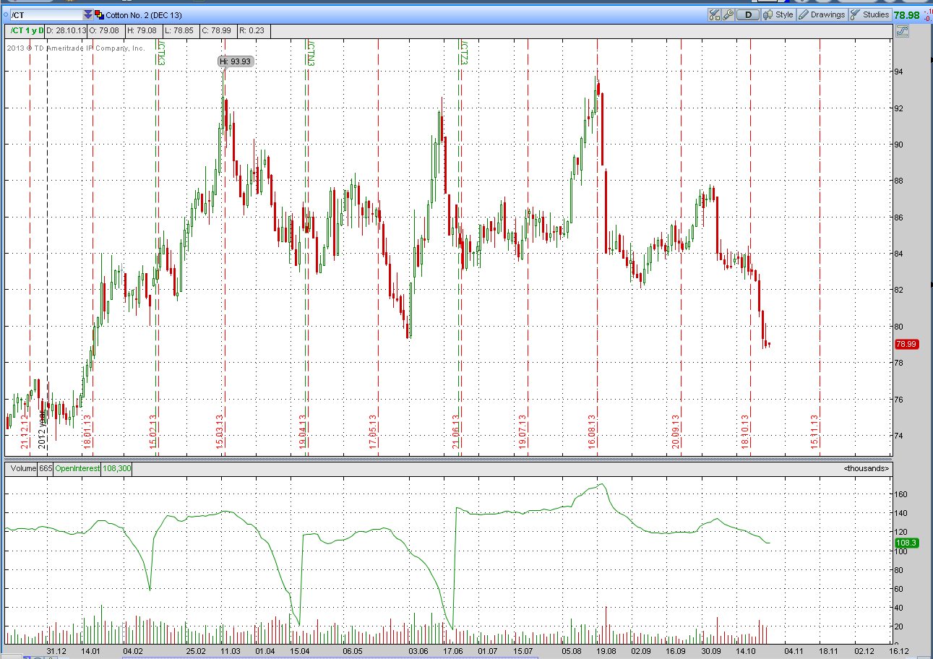Click the 18.10.13 expiration line label

[x=745, y=432]
